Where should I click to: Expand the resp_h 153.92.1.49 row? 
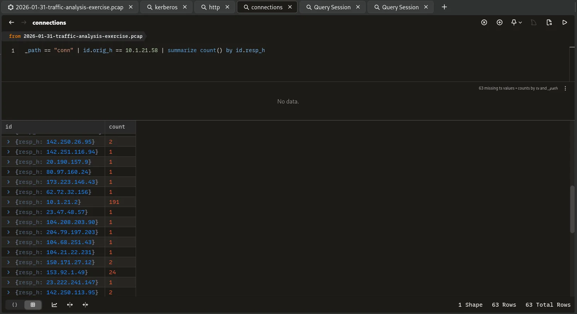(x=9, y=272)
